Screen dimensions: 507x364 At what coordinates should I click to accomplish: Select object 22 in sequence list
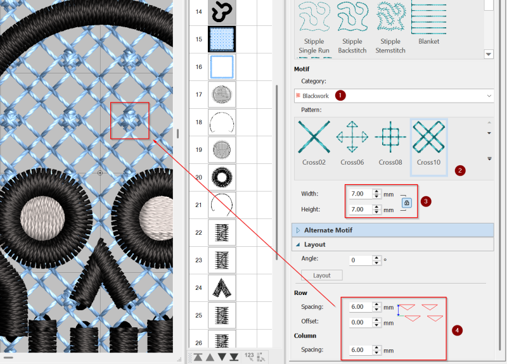(x=222, y=232)
